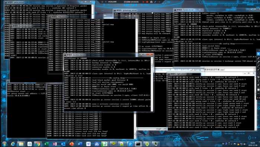Switch to Excel on the taskbar
Screen dimensions: 260x147
46,144
